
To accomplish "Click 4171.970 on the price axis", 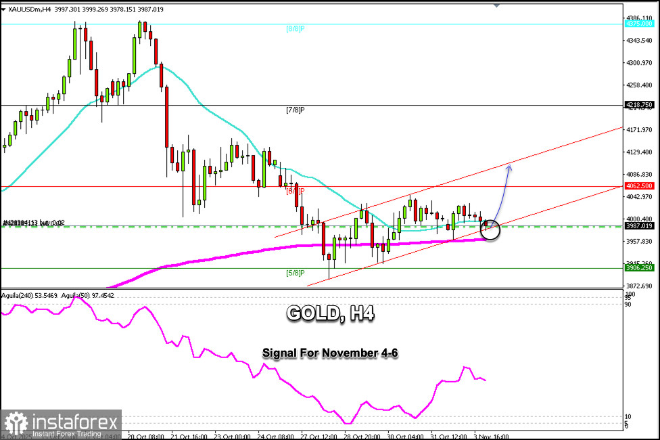I will coord(639,130).
